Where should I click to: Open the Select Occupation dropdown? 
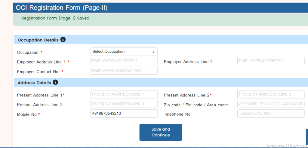click(x=124, y=52)
